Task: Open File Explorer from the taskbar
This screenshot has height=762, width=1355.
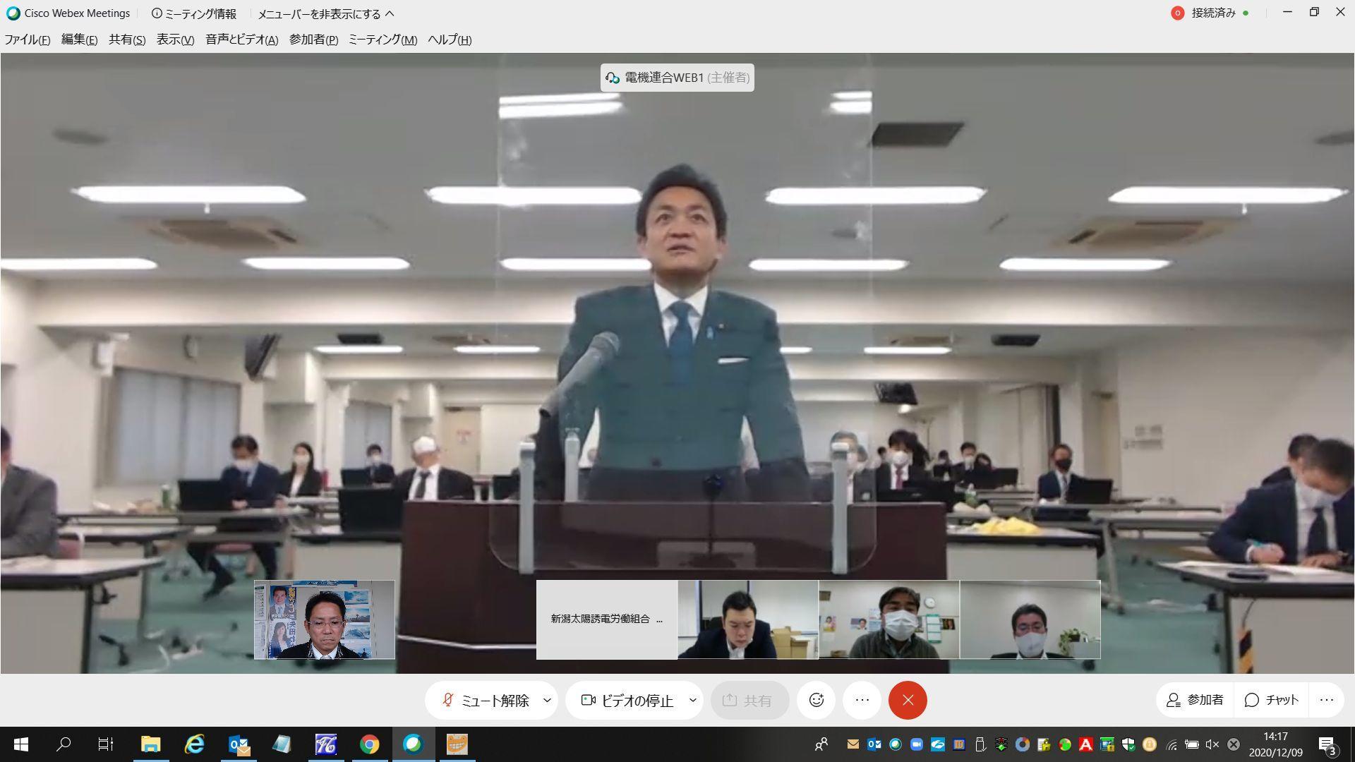Action: 151,744
